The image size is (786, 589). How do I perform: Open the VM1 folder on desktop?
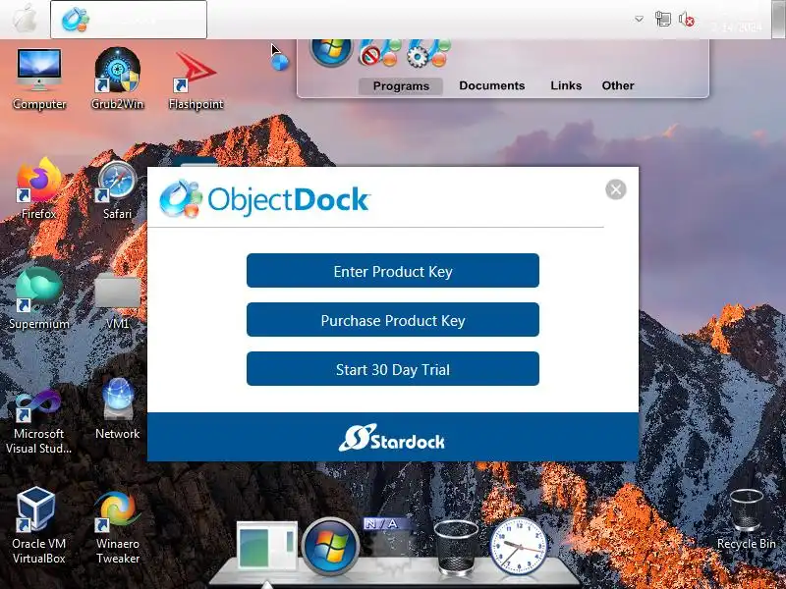tap(117, 300)
